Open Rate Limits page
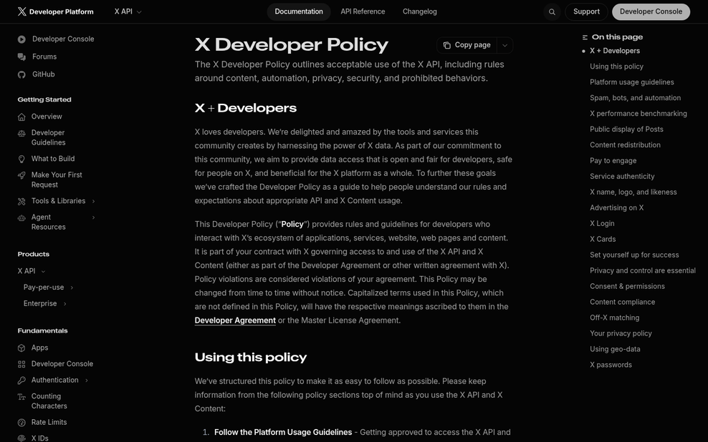This screenshot has height=442, width=708. pyautogui.click(x=49, y=423)
